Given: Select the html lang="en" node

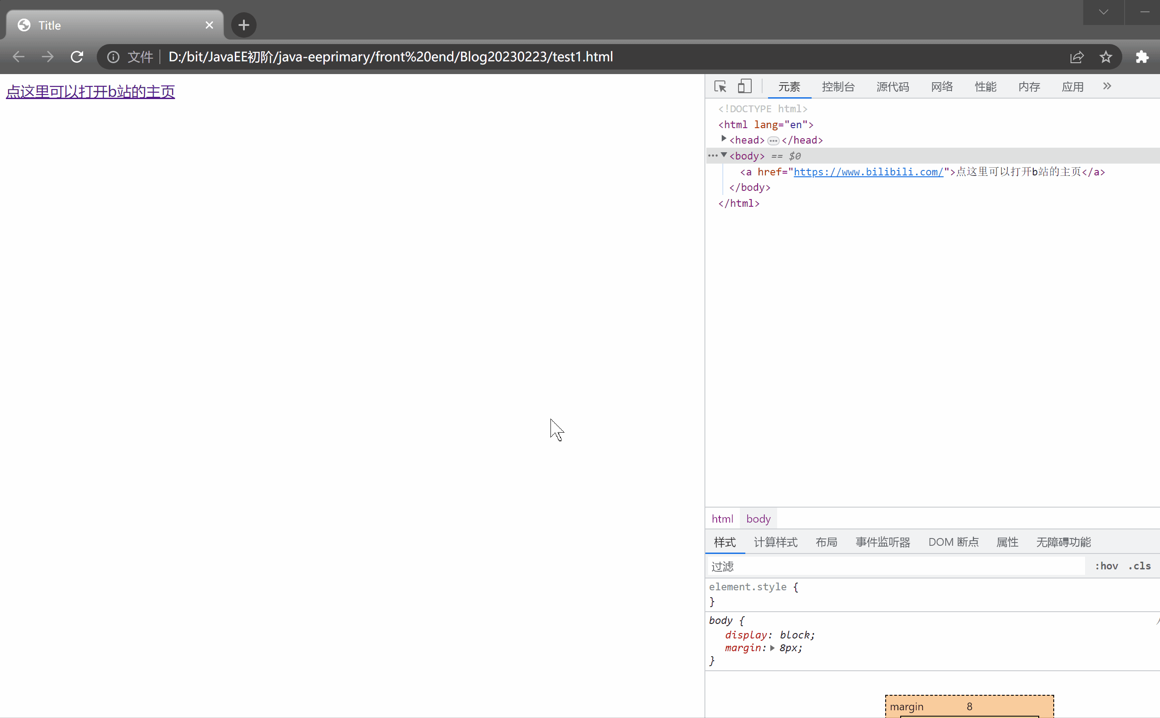Looking at the screenshot, I should pos(766,125).
